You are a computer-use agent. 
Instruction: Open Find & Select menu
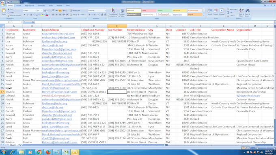248,13
